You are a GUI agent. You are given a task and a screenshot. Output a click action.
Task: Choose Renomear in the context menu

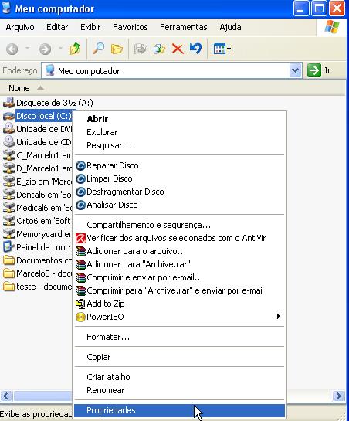point(179,390)
